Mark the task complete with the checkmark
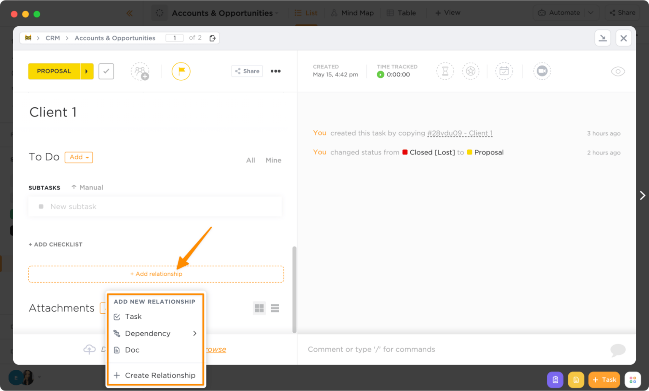The width and height of the screenshot is (649, 391). pos(106,71)
